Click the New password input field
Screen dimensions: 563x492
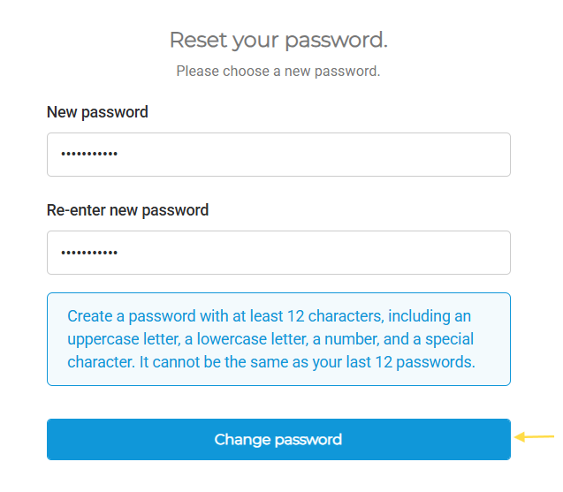278,155
